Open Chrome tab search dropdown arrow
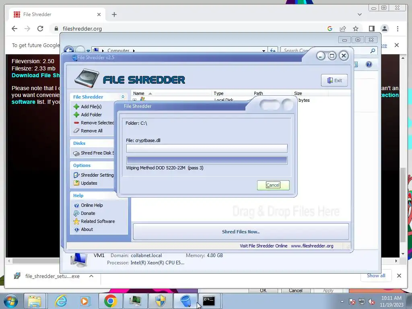This screenshot has width=412, height=309. [x=359, y=14]
